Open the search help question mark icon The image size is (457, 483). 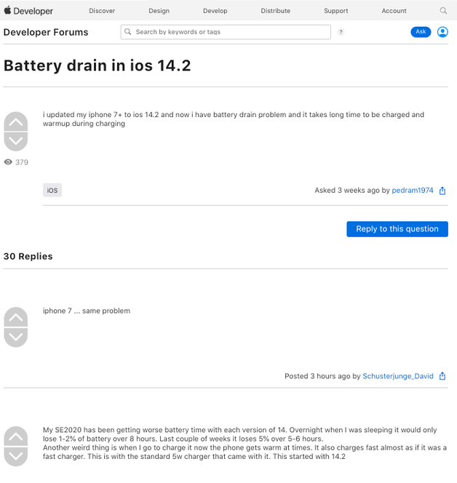click(341, 32)
